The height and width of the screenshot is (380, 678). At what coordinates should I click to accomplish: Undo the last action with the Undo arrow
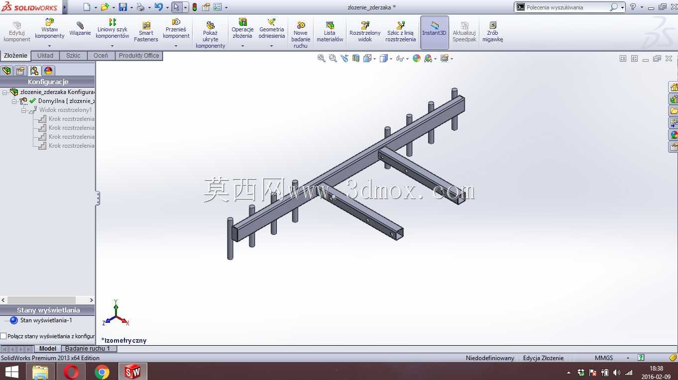pos(158,7)
